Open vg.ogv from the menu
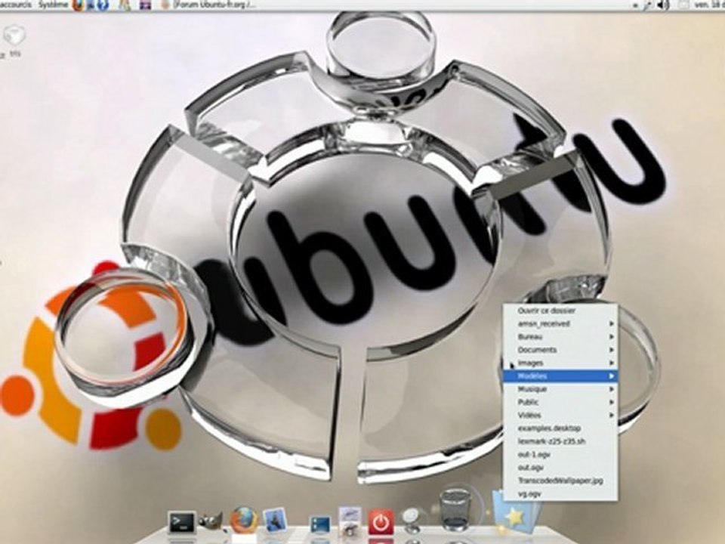 coord(560,494)
